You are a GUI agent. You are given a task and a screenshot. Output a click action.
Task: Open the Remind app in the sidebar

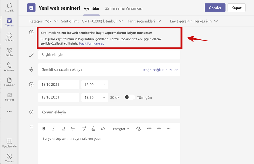point(9,97)
